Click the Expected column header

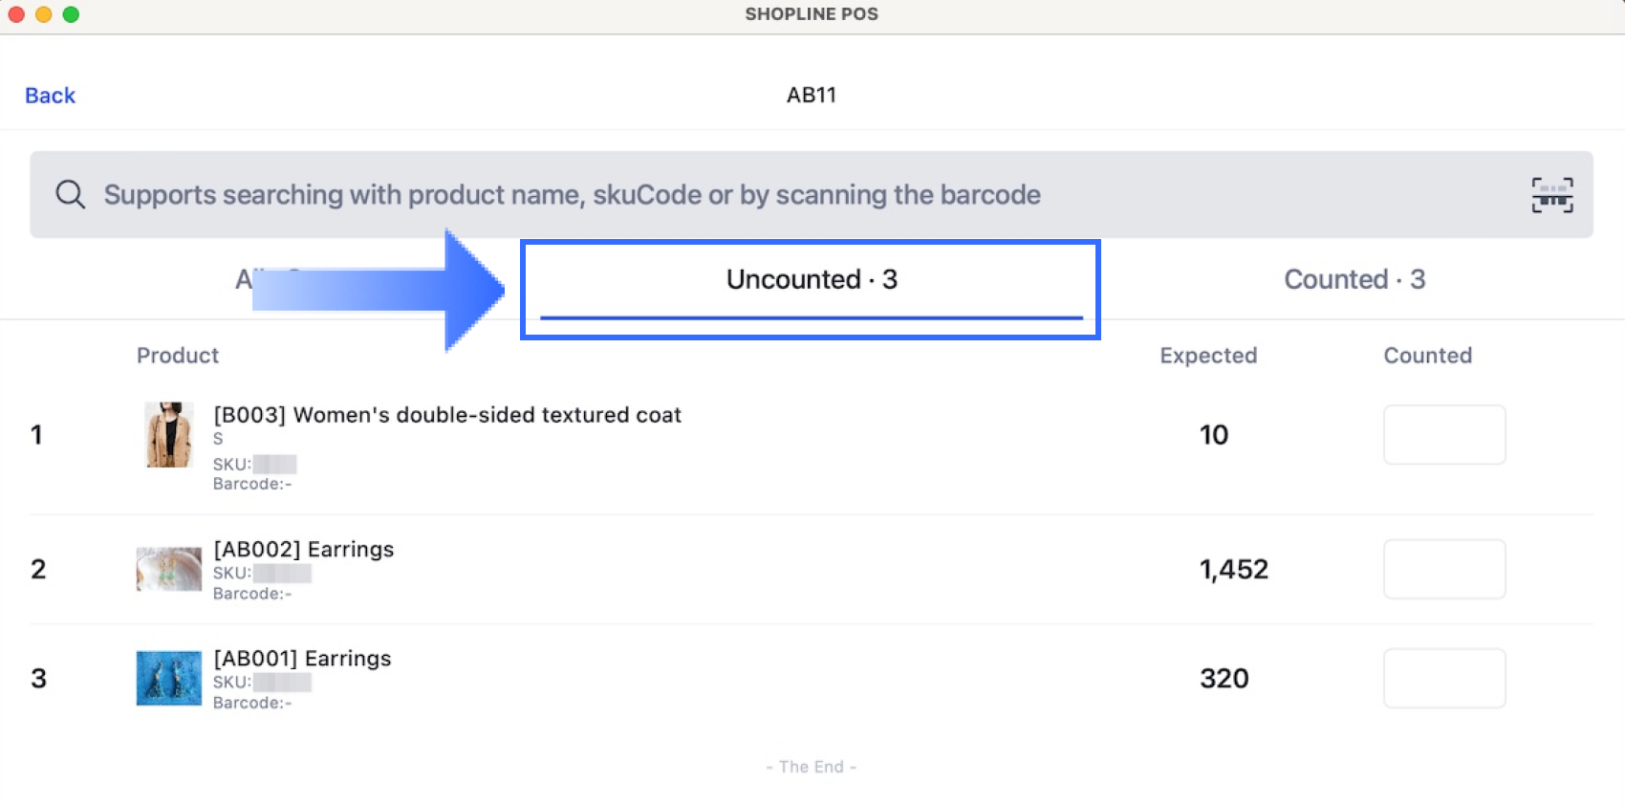[x=1208, y=356]
